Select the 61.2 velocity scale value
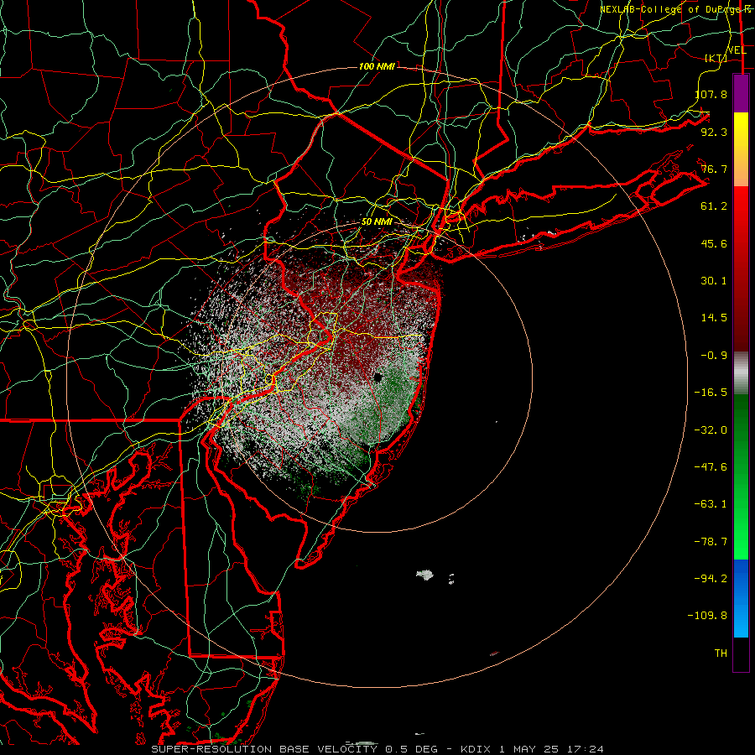This screenshot has width=755, height=755. (x=714, y=206)
